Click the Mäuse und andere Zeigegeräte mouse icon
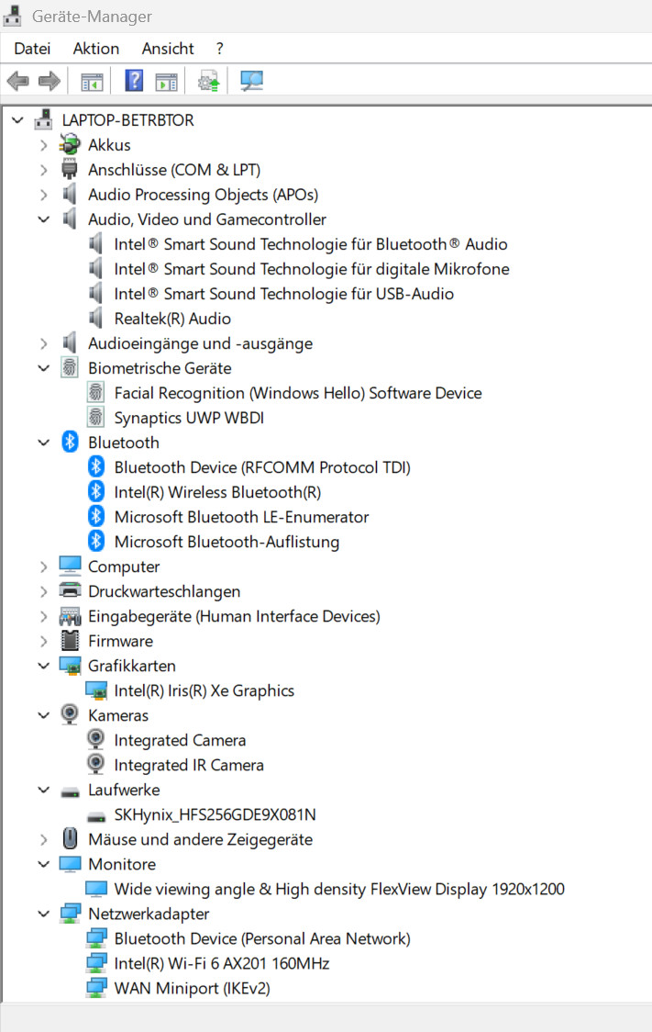This screenshot has height=1032, width=652. [x=70, y=838]
